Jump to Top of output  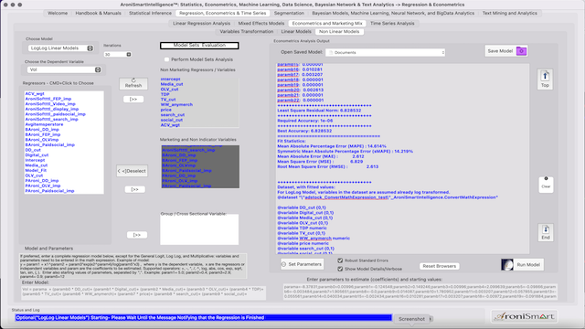point(545,80)
